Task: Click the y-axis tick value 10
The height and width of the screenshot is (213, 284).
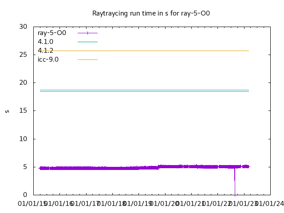Action: tap(24, 139)
